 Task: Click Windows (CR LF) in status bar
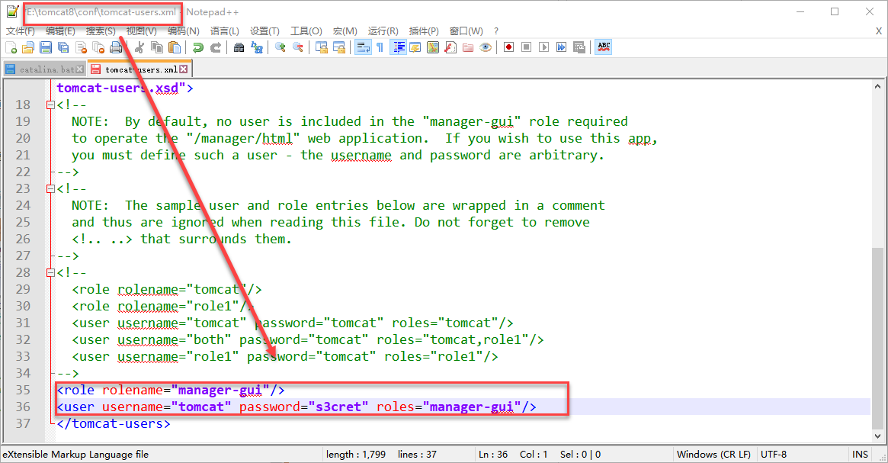tap(713, 455)
